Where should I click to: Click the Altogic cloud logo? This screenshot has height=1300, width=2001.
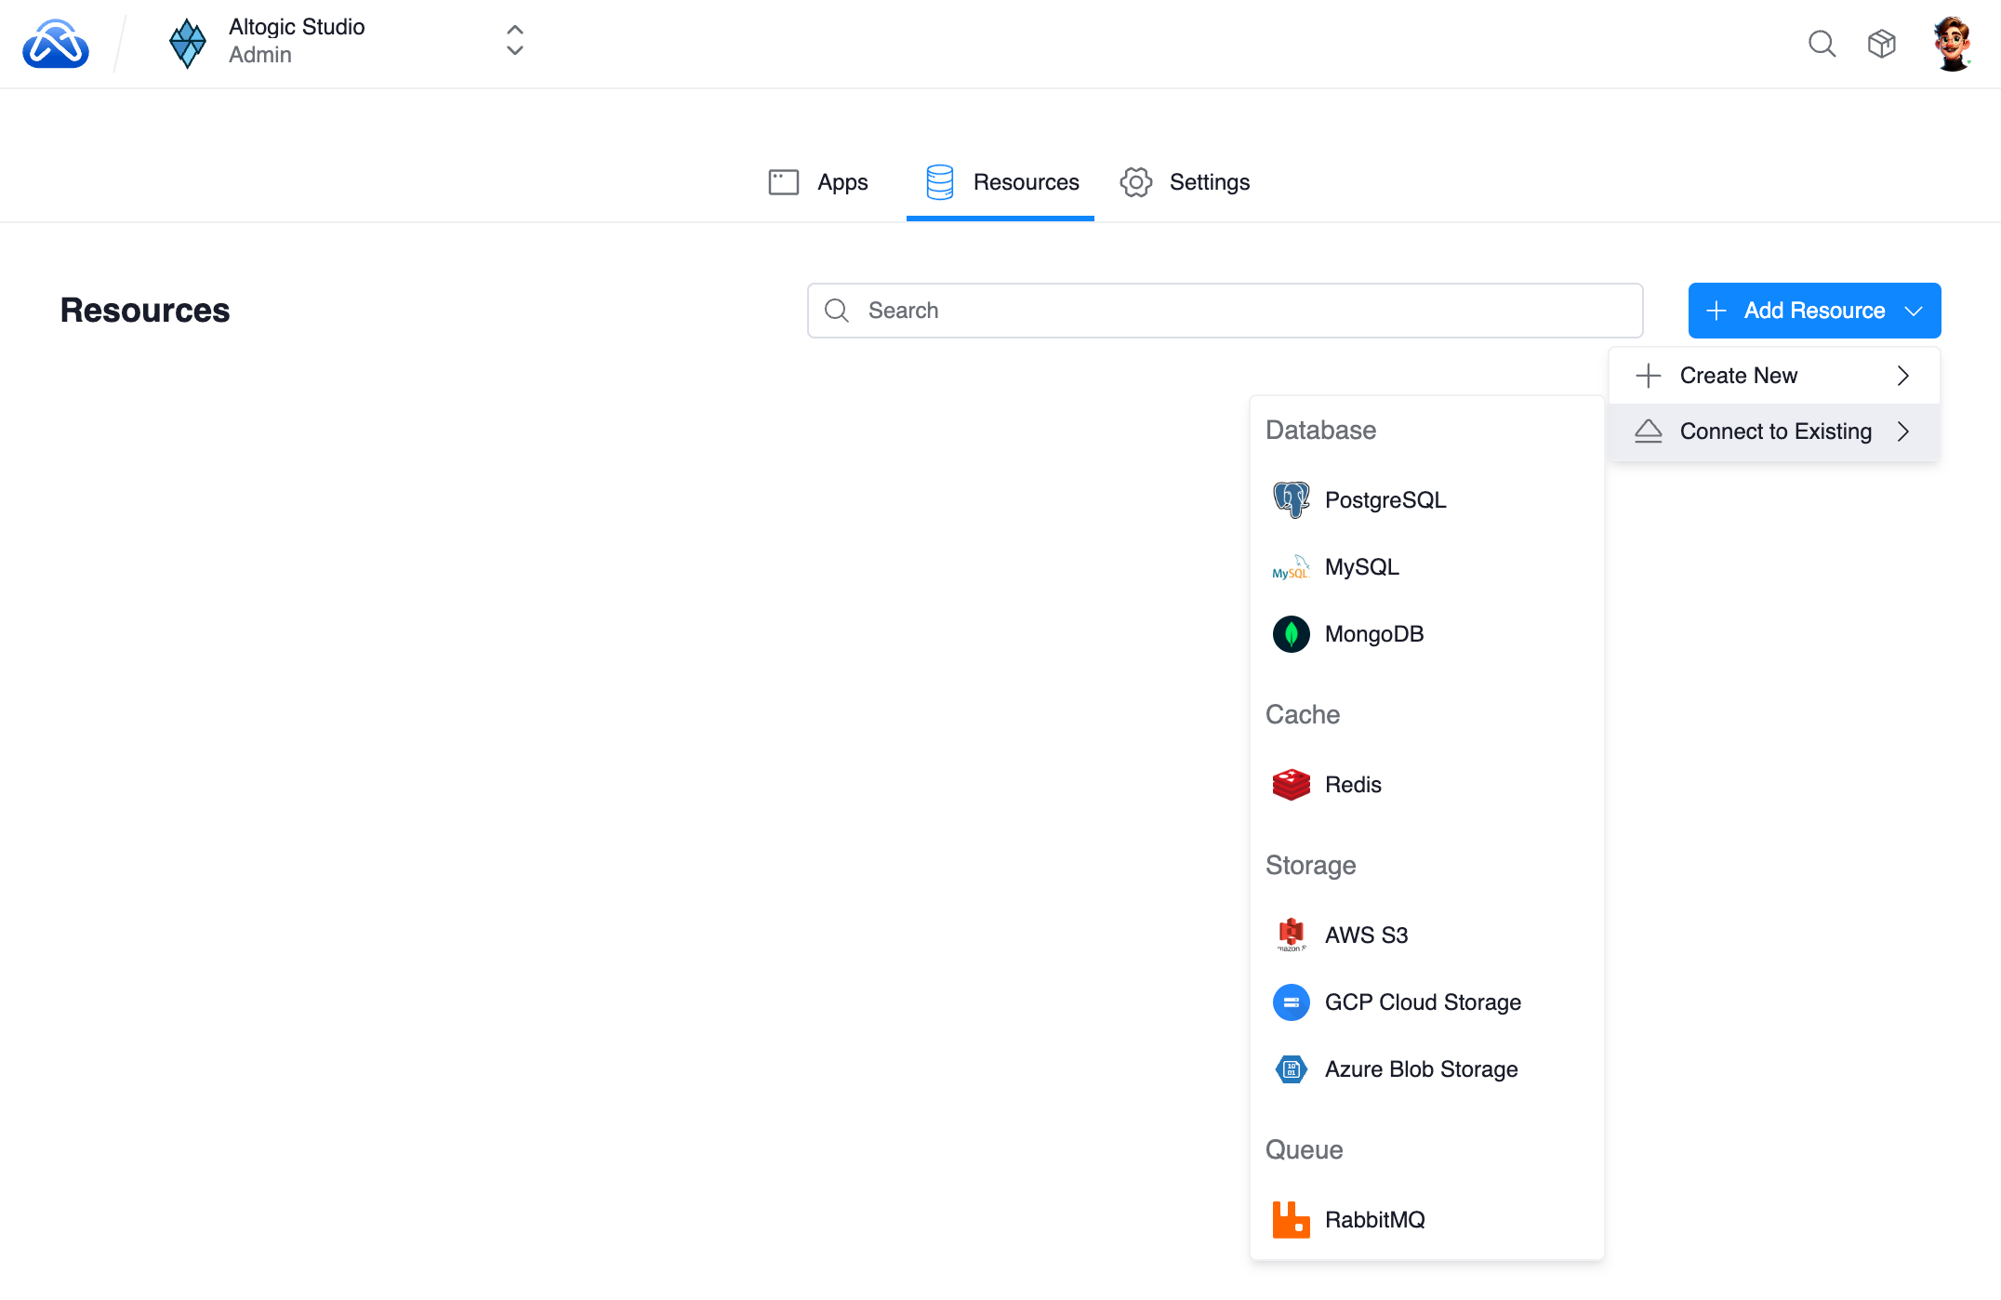56,44
